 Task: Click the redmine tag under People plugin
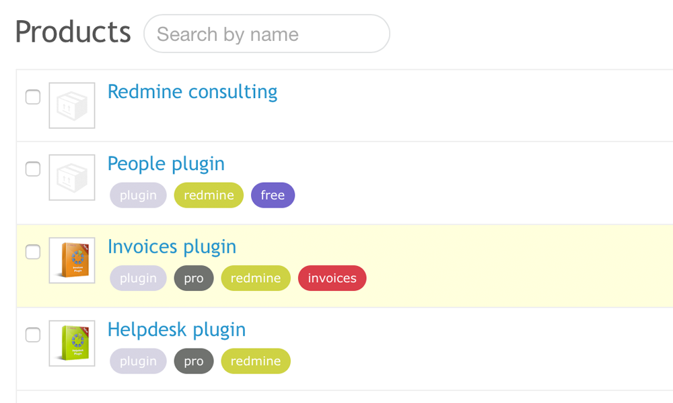(x=209, y=195)
